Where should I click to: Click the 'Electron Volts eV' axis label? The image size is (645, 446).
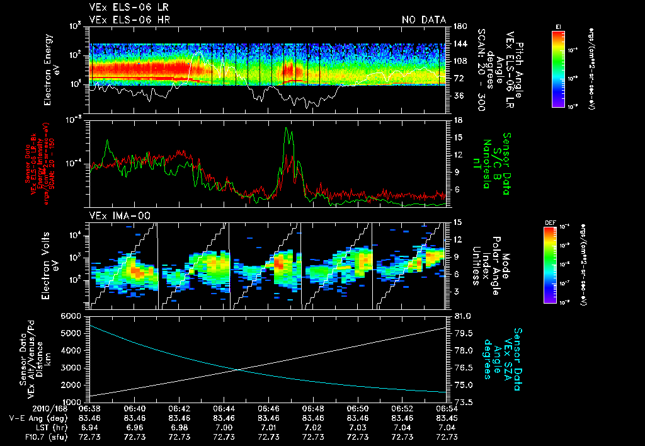point(50,266)
